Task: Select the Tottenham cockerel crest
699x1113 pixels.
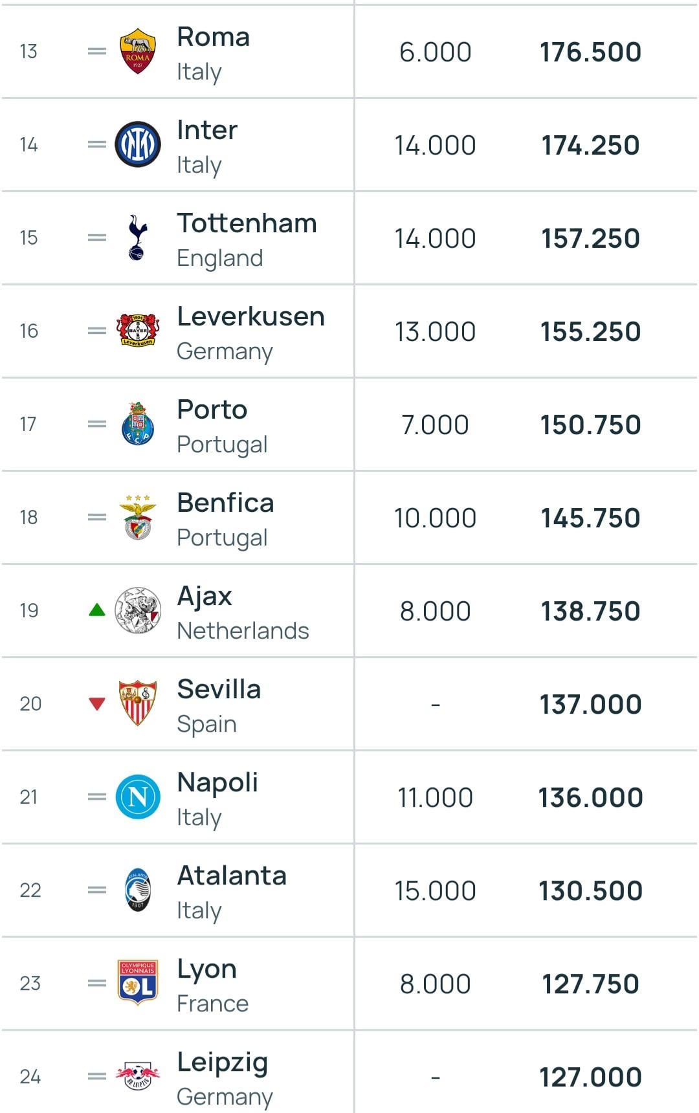Action: (x=138, y=237)
